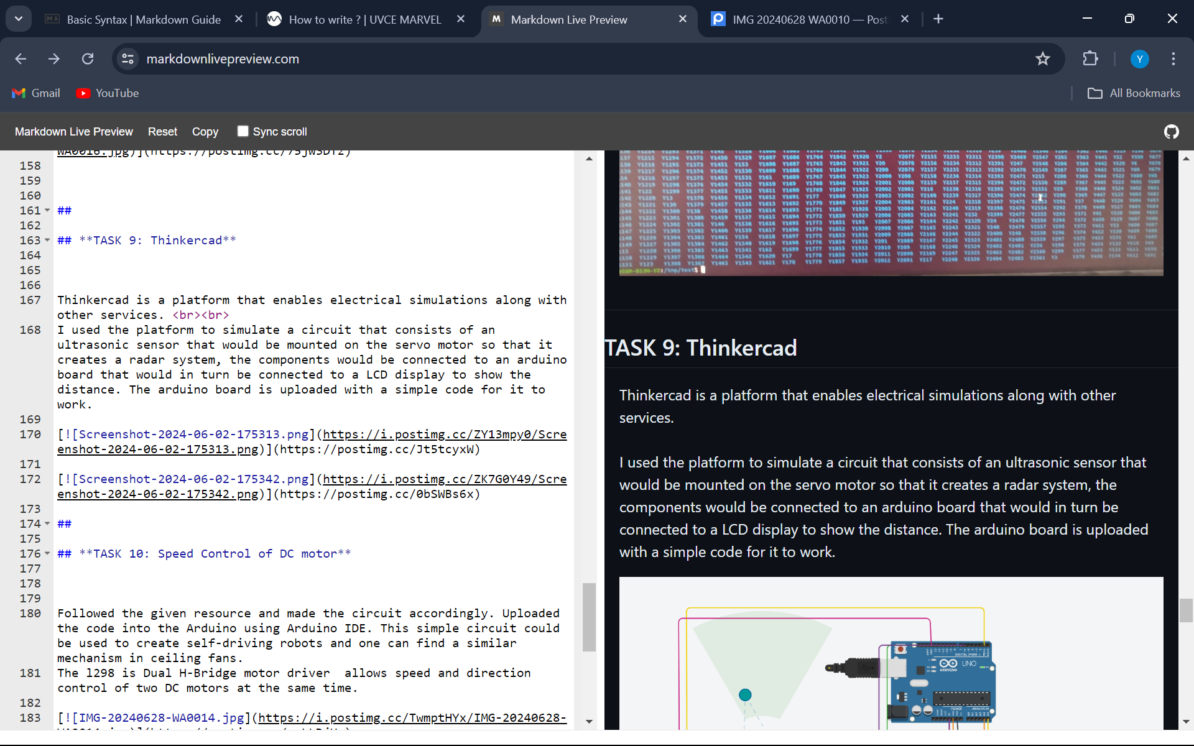Click the Markdown Live Preview header title

[x=74, y=131]
